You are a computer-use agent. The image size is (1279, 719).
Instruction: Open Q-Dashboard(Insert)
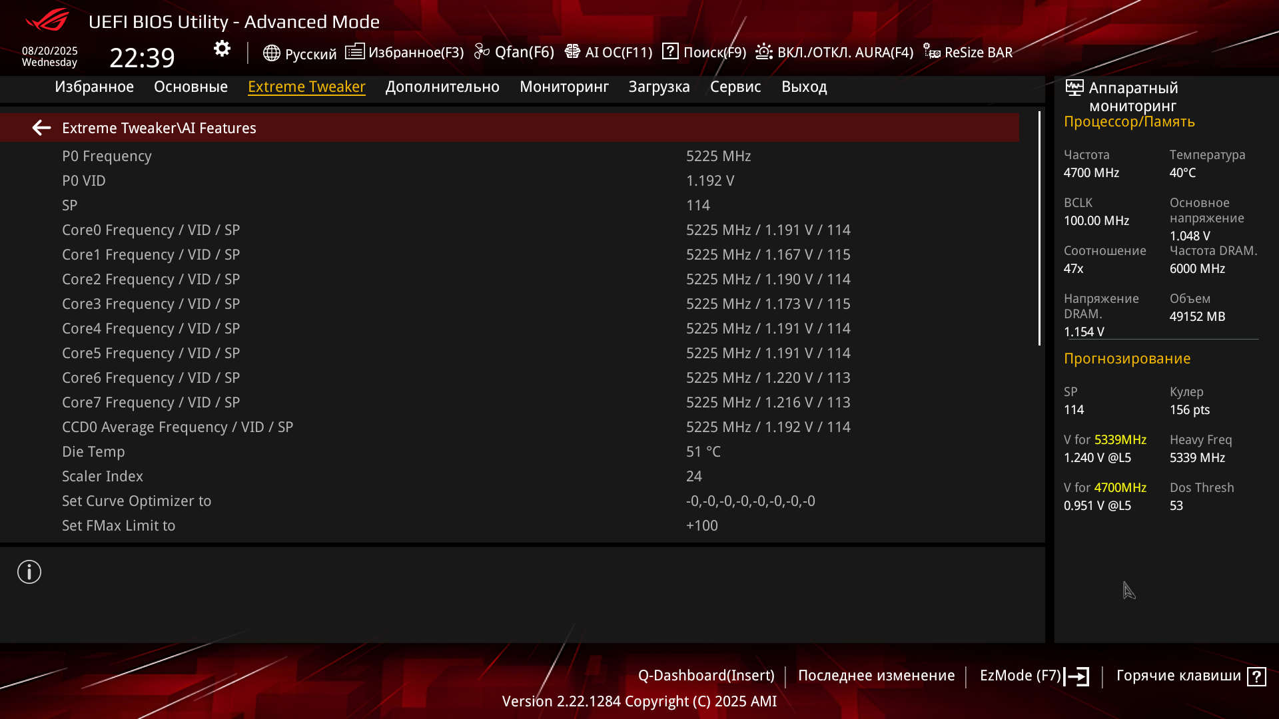tap(706, 675)
